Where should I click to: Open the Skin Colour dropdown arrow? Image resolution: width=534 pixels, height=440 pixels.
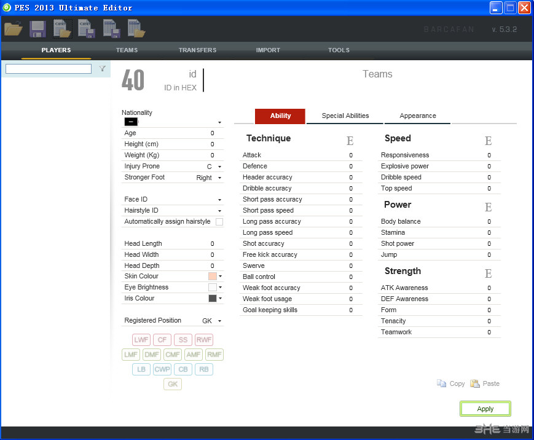(221, 276)
